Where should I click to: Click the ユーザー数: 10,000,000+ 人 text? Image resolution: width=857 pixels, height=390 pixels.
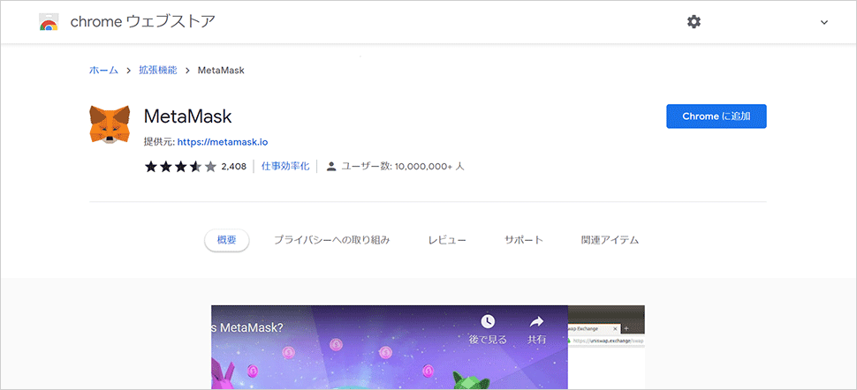click(403, 167)
